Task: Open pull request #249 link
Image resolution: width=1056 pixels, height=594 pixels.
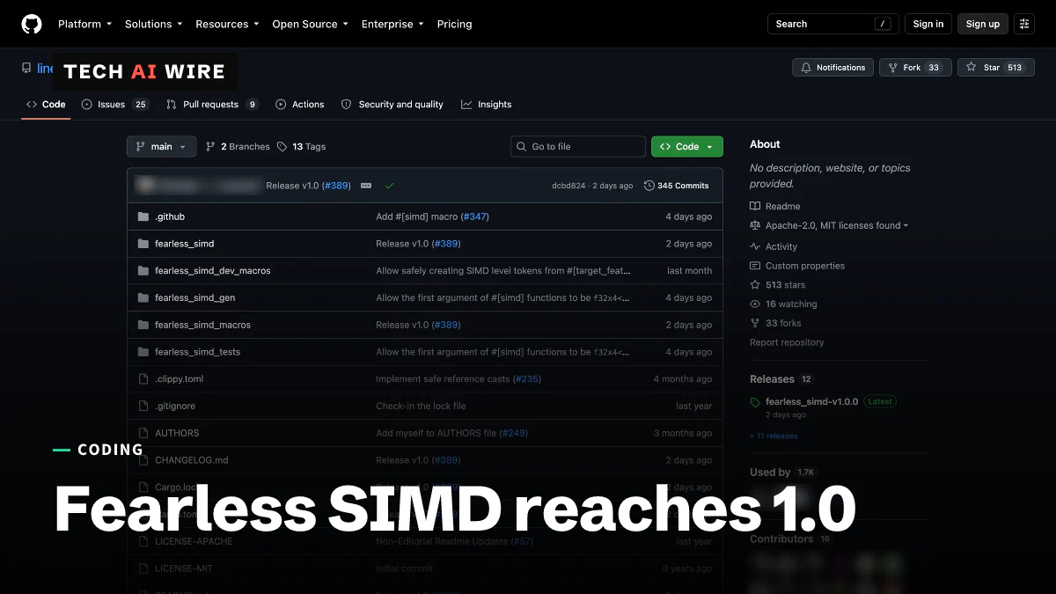Action: [514, 433]
